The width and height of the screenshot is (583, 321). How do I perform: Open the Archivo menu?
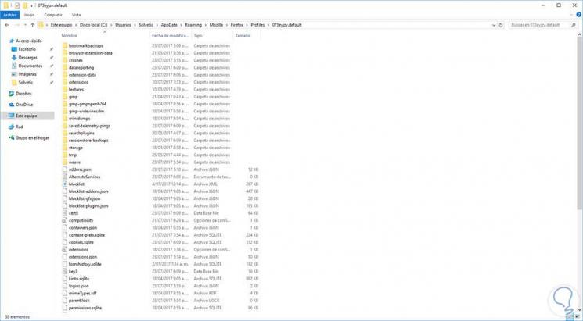tap(10, 15)
